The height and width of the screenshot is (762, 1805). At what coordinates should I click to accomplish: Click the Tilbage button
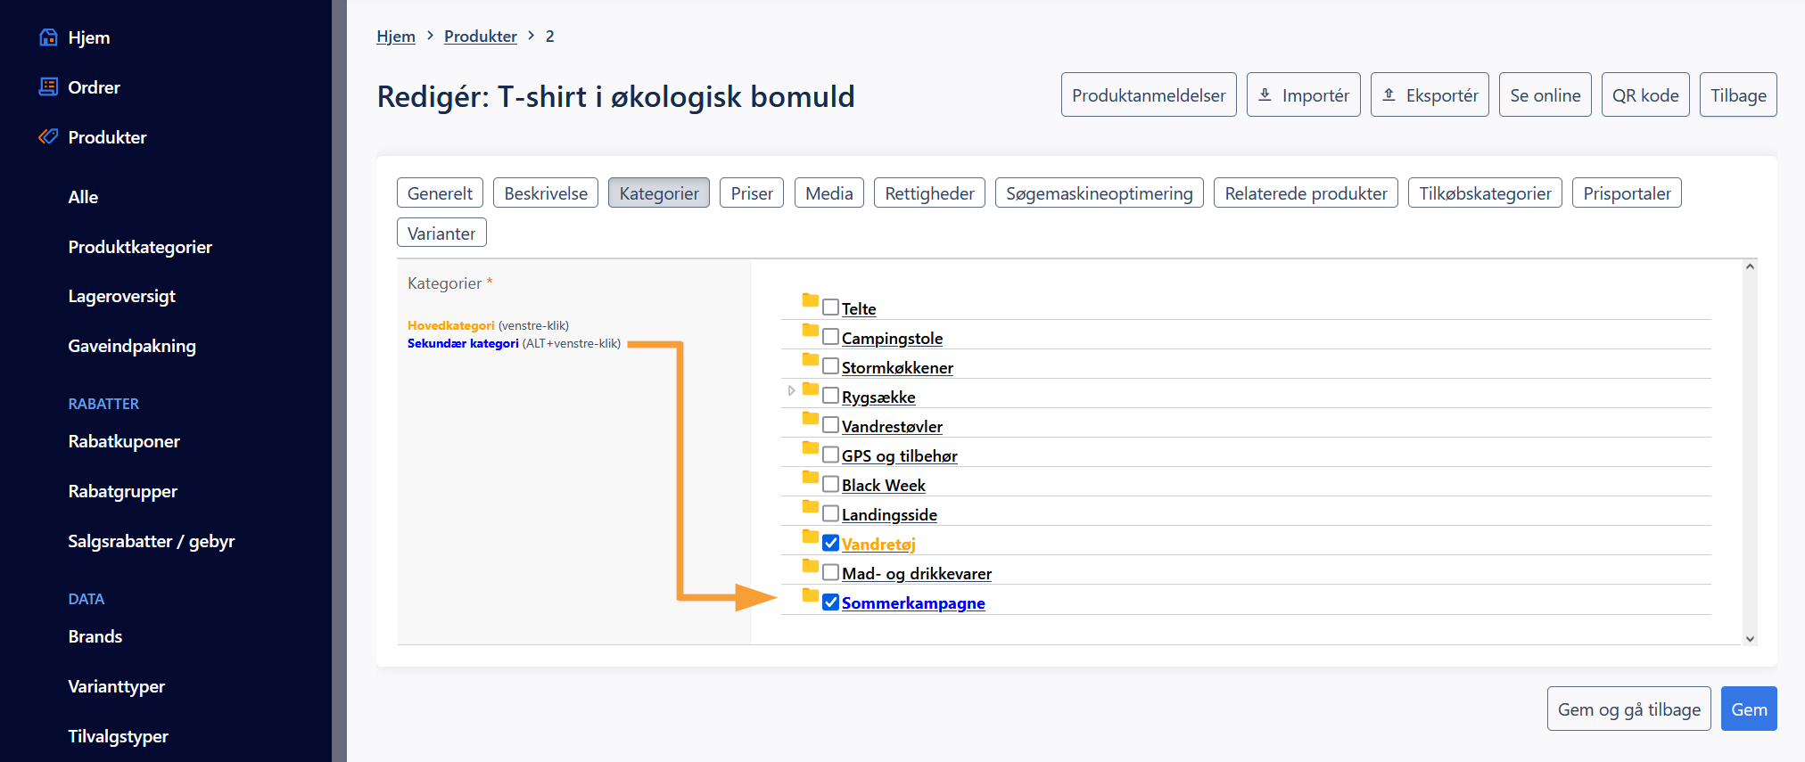(1738, 94)
